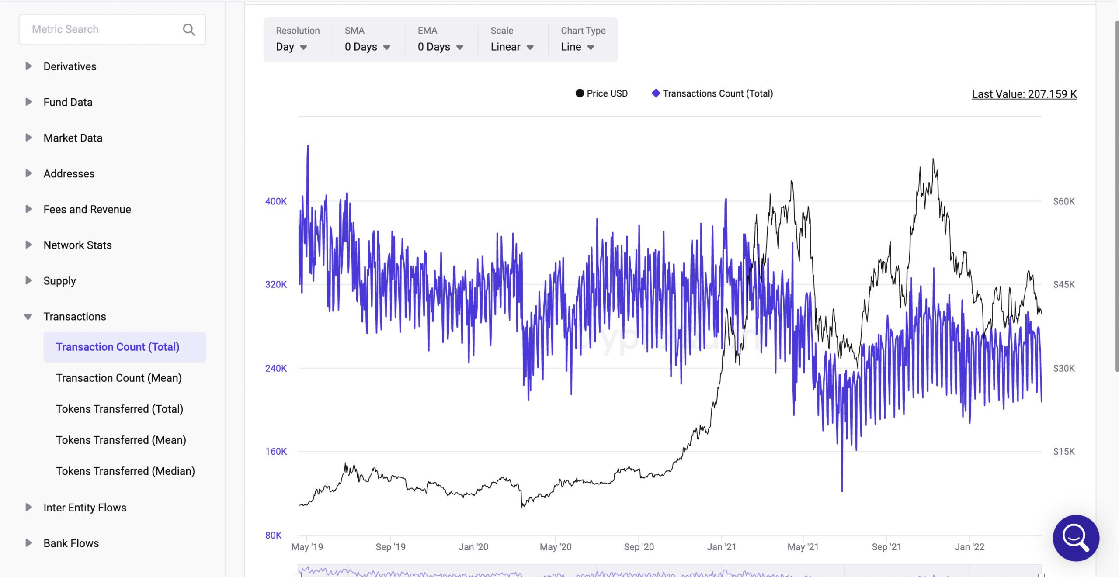Click the mini range navigator chart
This screenshot has width=1119, height=577.
(x=670, y=571)
